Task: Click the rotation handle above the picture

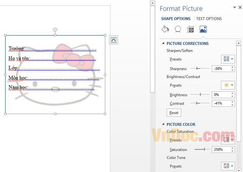Action: (x=55, y=29)
